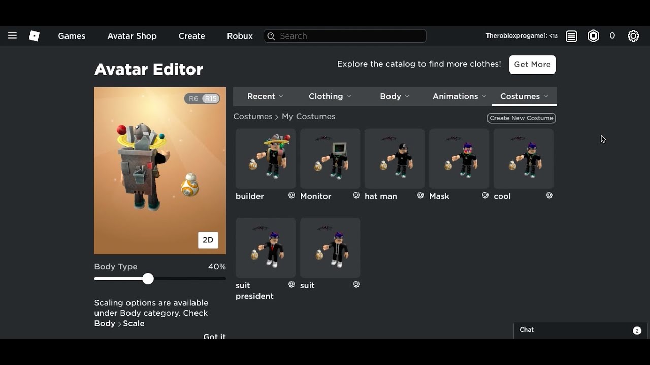650x365 pixels.
Task: Open the Games page
Action: [72, 36]
